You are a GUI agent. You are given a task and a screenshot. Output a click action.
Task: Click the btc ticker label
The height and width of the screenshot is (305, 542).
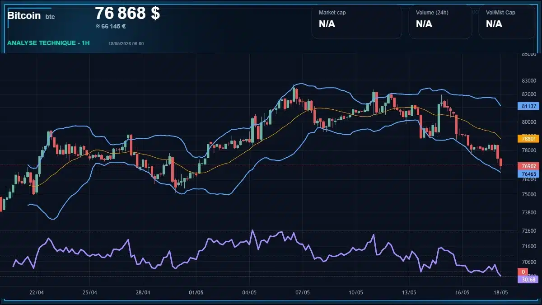(50, 17)
